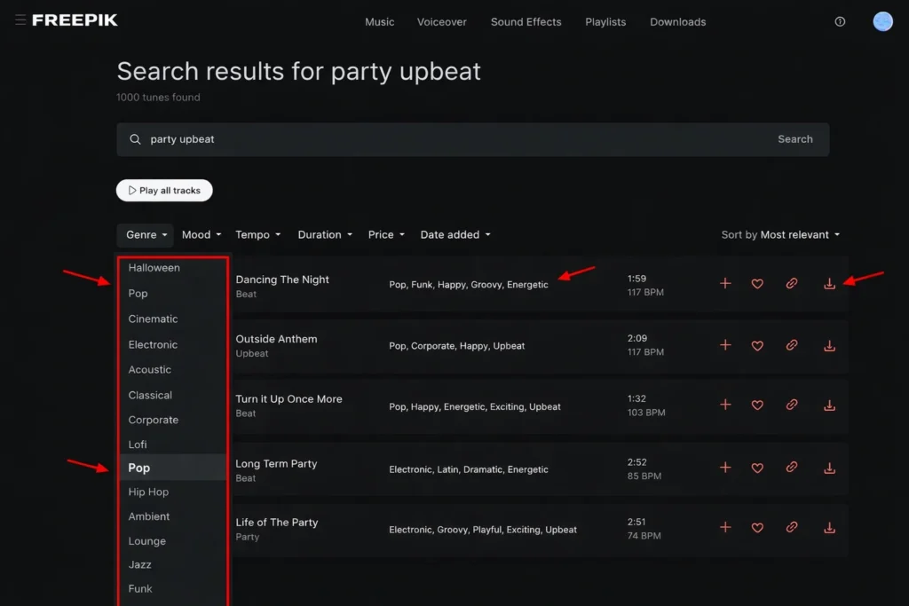Heart the Life of The Party track
The width and height of the screenshot is (909, 606).
[x=757, y=528]
